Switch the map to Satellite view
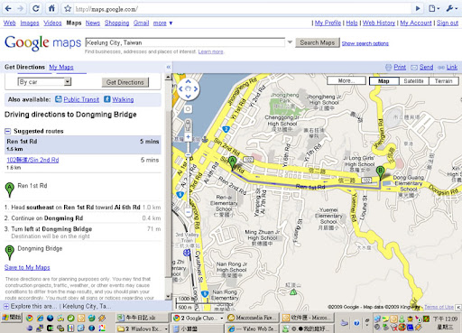Image resolution: width=462 pixels, height=333 pixels. (x=414, y=81)
